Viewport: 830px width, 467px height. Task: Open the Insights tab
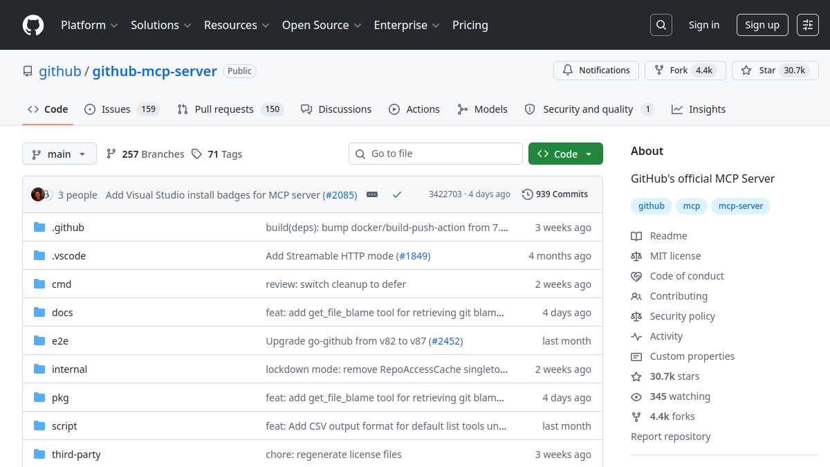(x=699, y=109)
